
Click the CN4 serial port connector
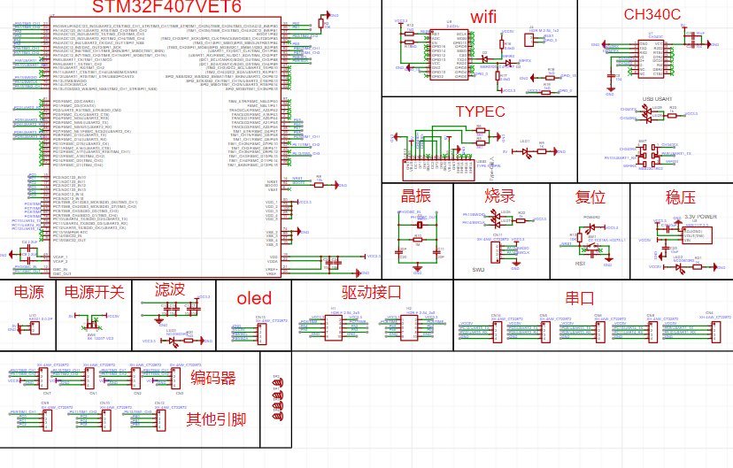pos(716,332)
